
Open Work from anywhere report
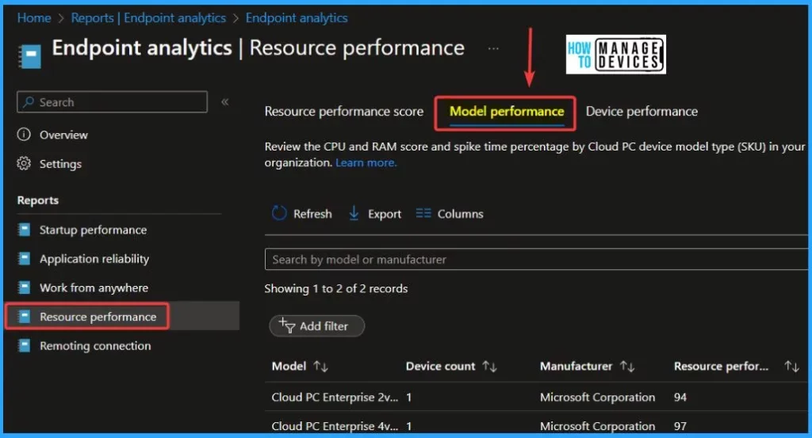94,288
